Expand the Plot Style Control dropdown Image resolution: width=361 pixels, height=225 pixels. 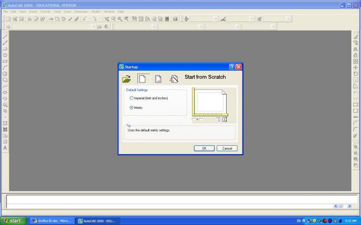pyautogui.click(x=273, y=27)
